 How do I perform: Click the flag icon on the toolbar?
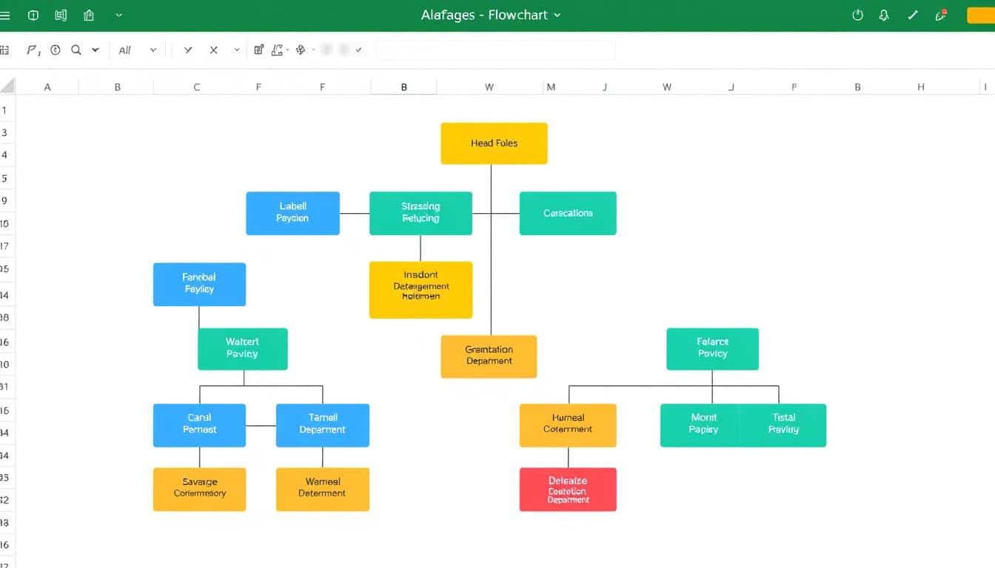tap(33, 50)
